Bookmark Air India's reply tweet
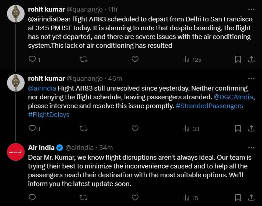This screenshot has width=262, height=206. point(238,198)
